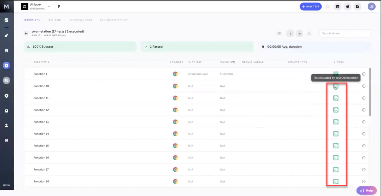Click the Function 18 excluded status icon

coord(336,181)
